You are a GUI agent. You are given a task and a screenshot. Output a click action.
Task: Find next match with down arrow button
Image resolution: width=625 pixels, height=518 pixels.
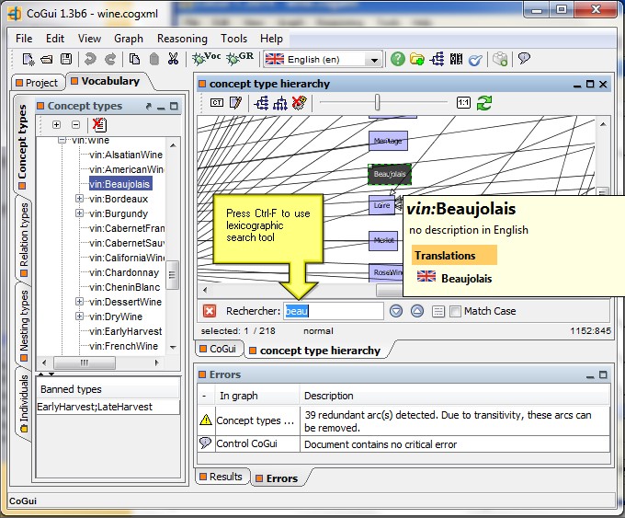point(396,311)
